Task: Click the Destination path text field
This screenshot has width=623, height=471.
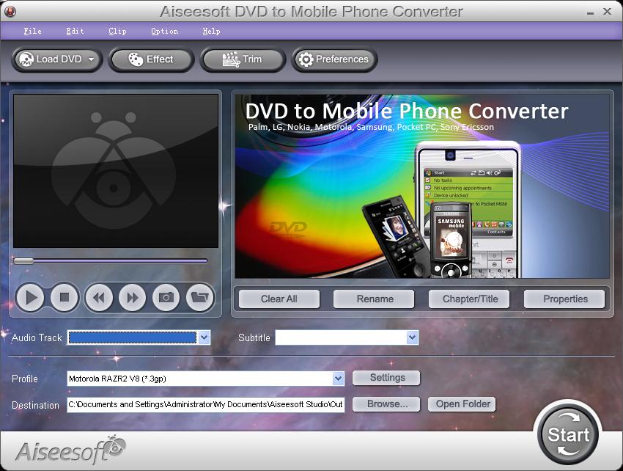Action: 206,405
